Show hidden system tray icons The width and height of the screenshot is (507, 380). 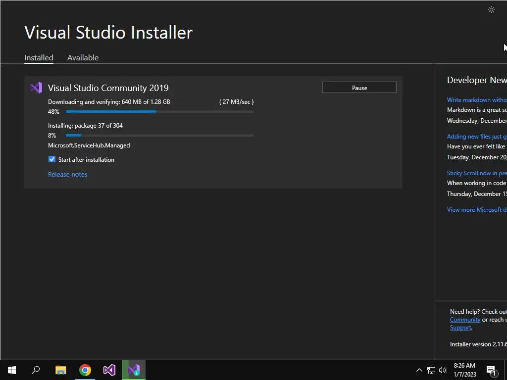click(x=419, y=370)
